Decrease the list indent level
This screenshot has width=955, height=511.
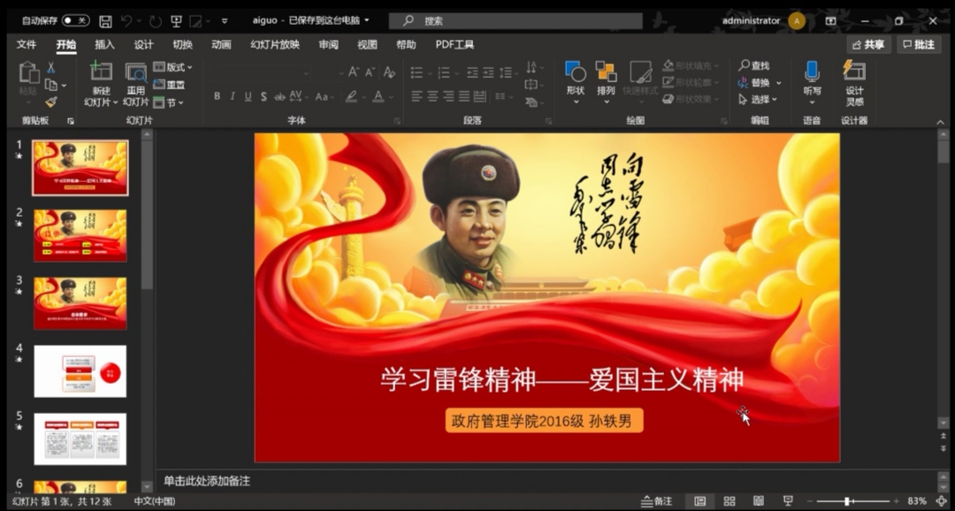tap(472, 72)
